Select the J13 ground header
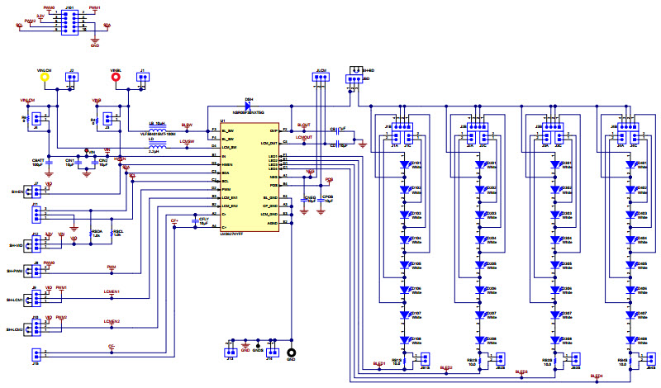 (229, 350)
